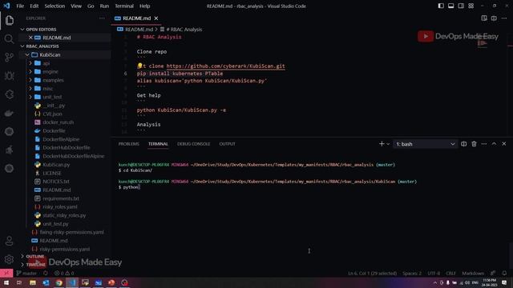Open the '1: bash' terminal selector

click(x=425, y=144)
